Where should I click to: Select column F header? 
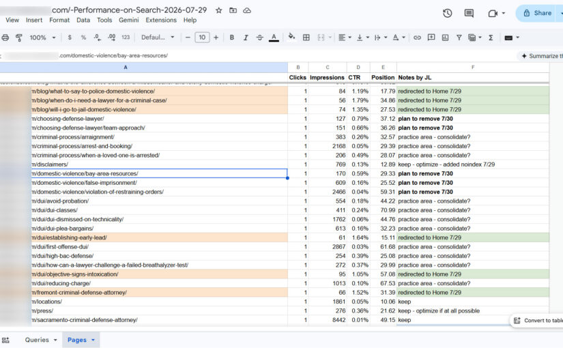pos(473,67)
